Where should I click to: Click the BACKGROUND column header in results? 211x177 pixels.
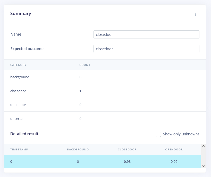[78, 149]
